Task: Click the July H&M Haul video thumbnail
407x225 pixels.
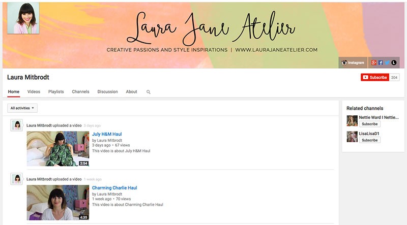Action: click(x=57, y=148)
